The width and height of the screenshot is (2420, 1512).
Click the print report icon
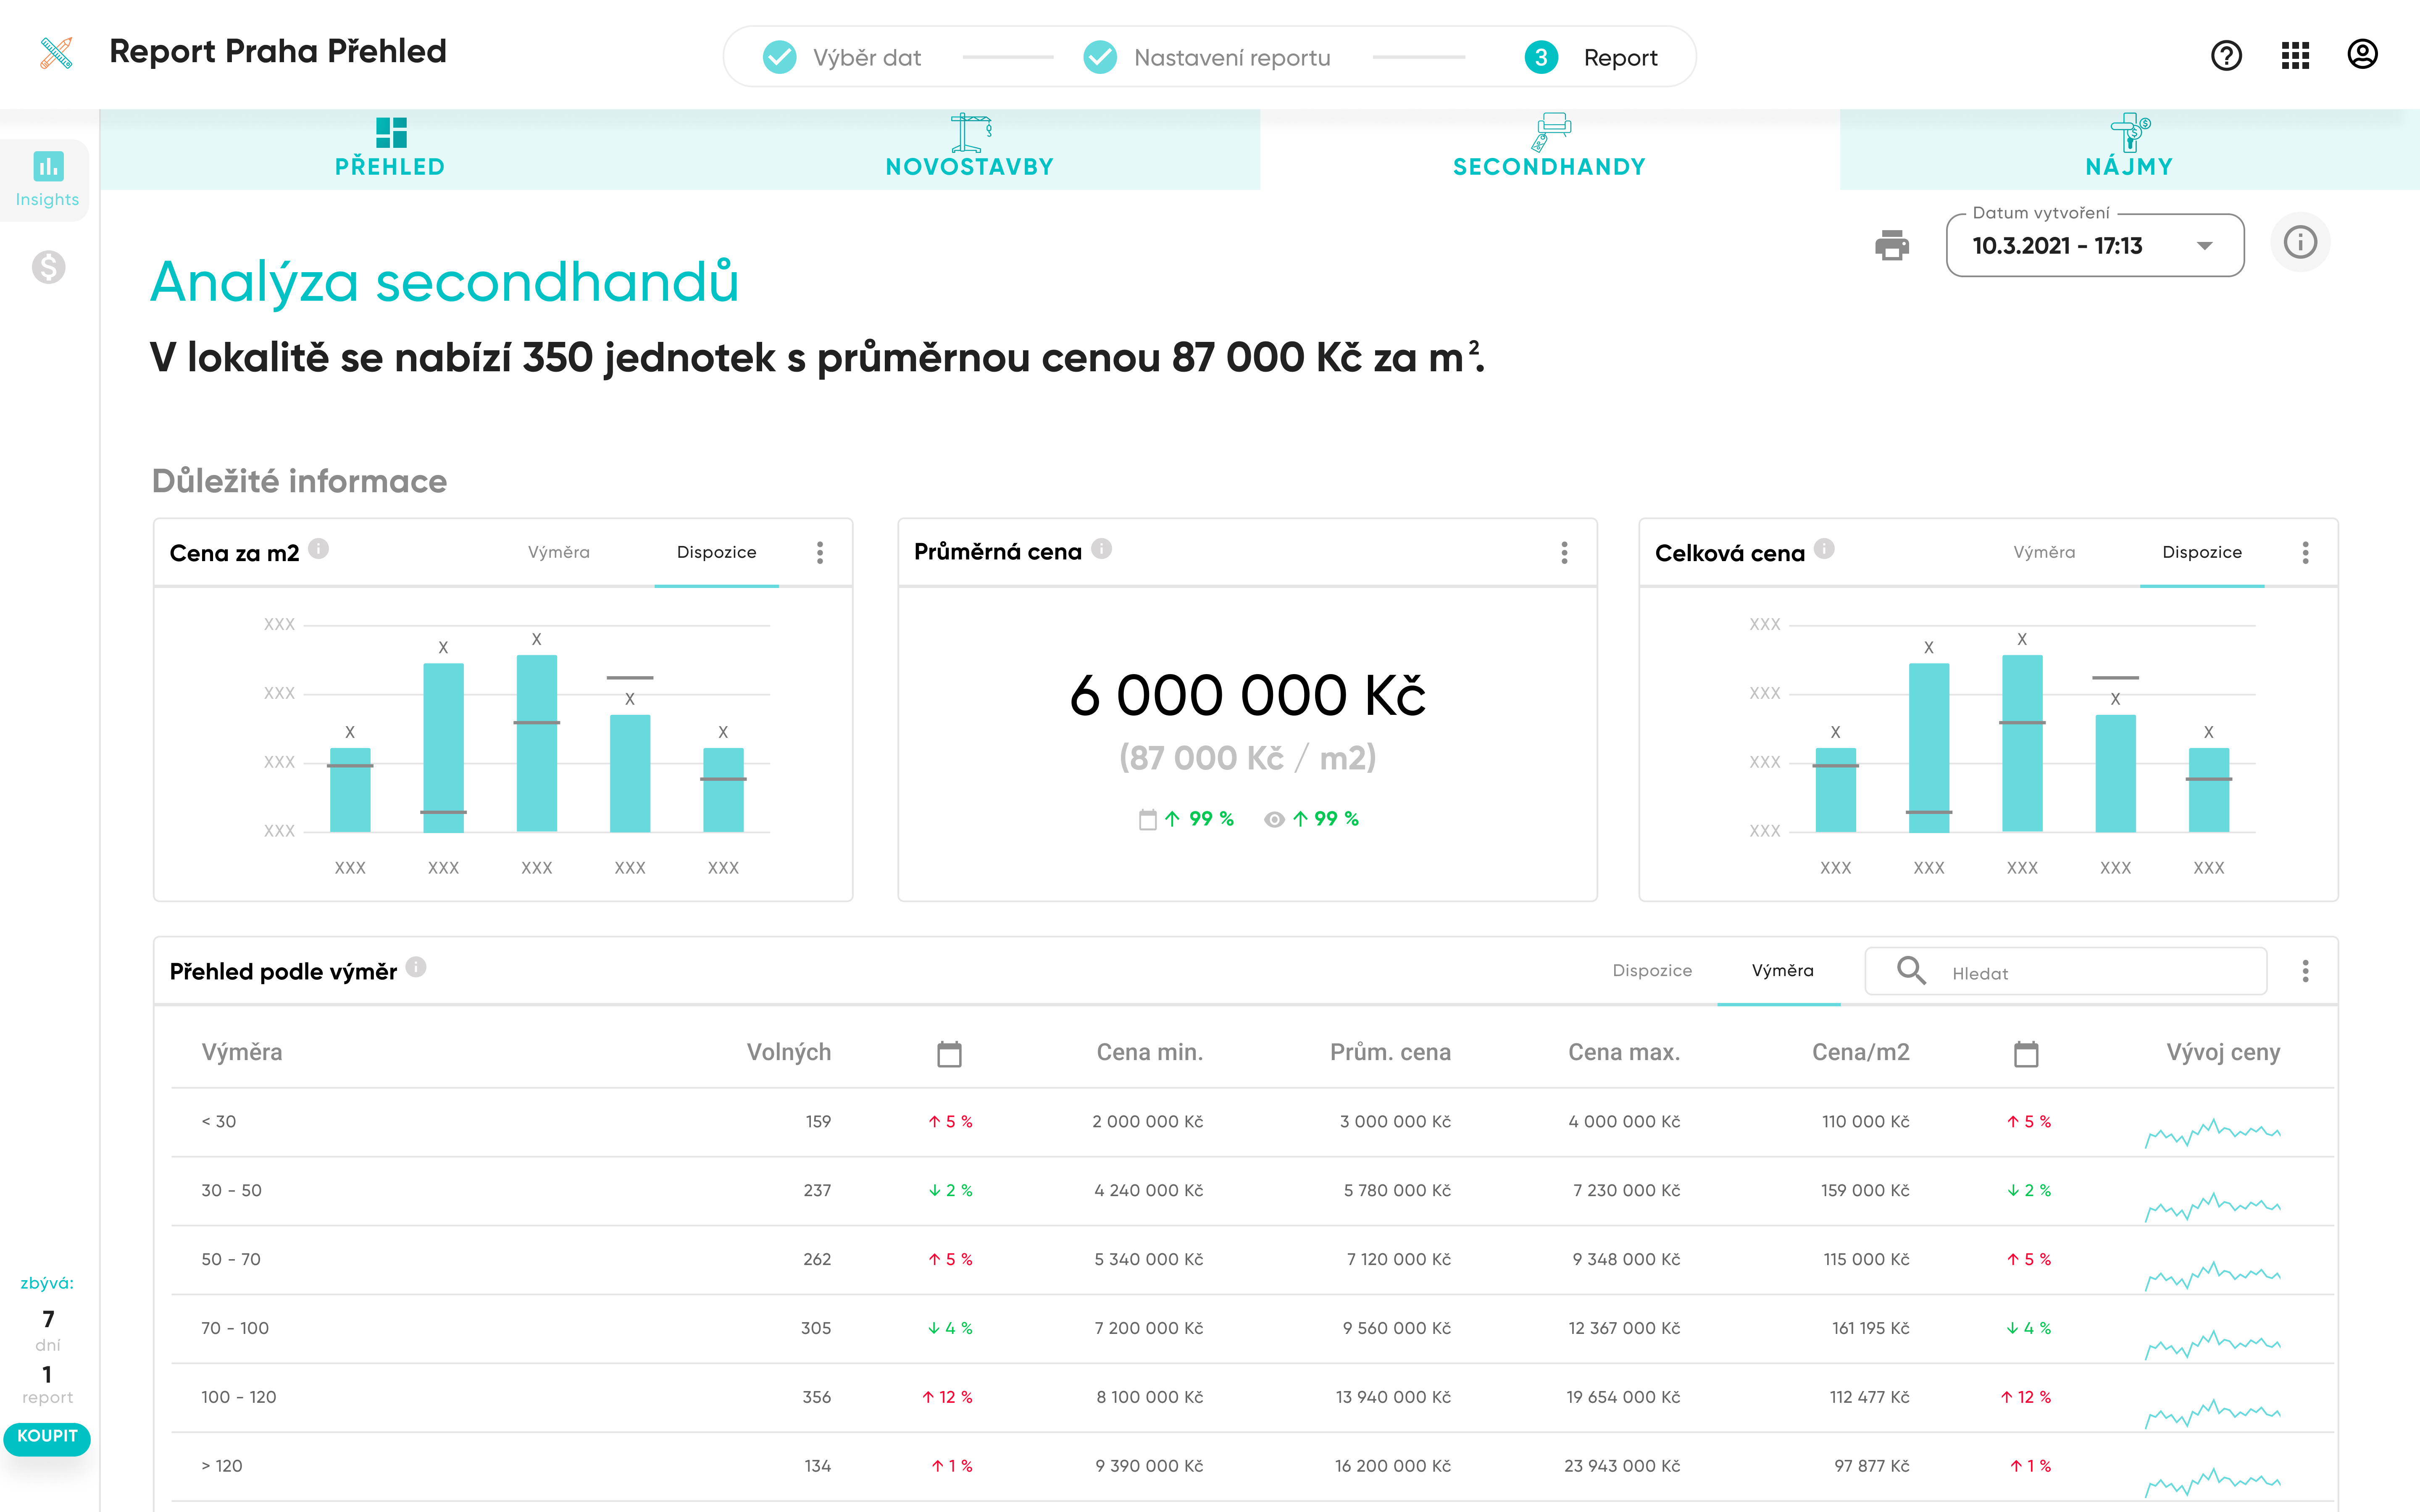(1891, 245)
